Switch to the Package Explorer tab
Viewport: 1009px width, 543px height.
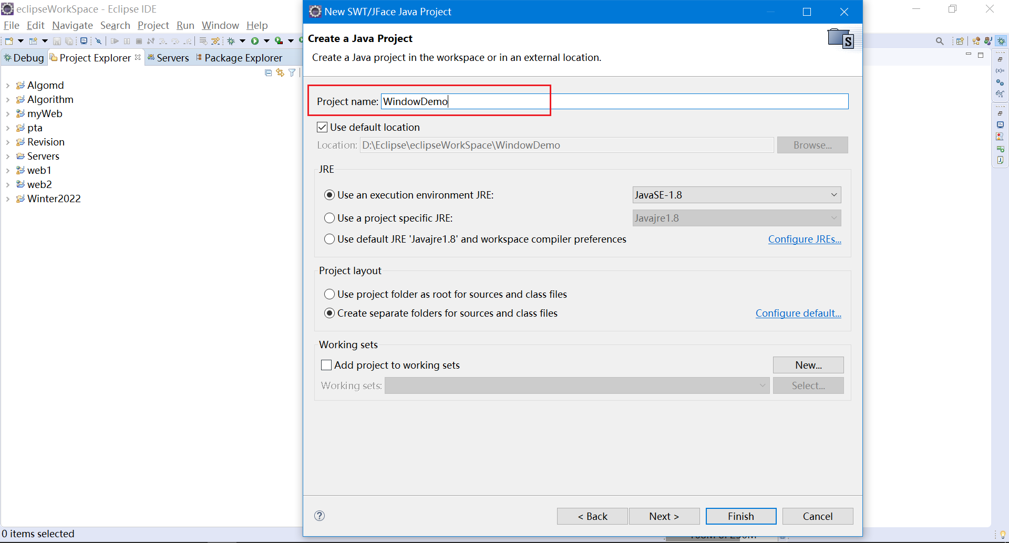pyautogui.click(x=239, y=58)
